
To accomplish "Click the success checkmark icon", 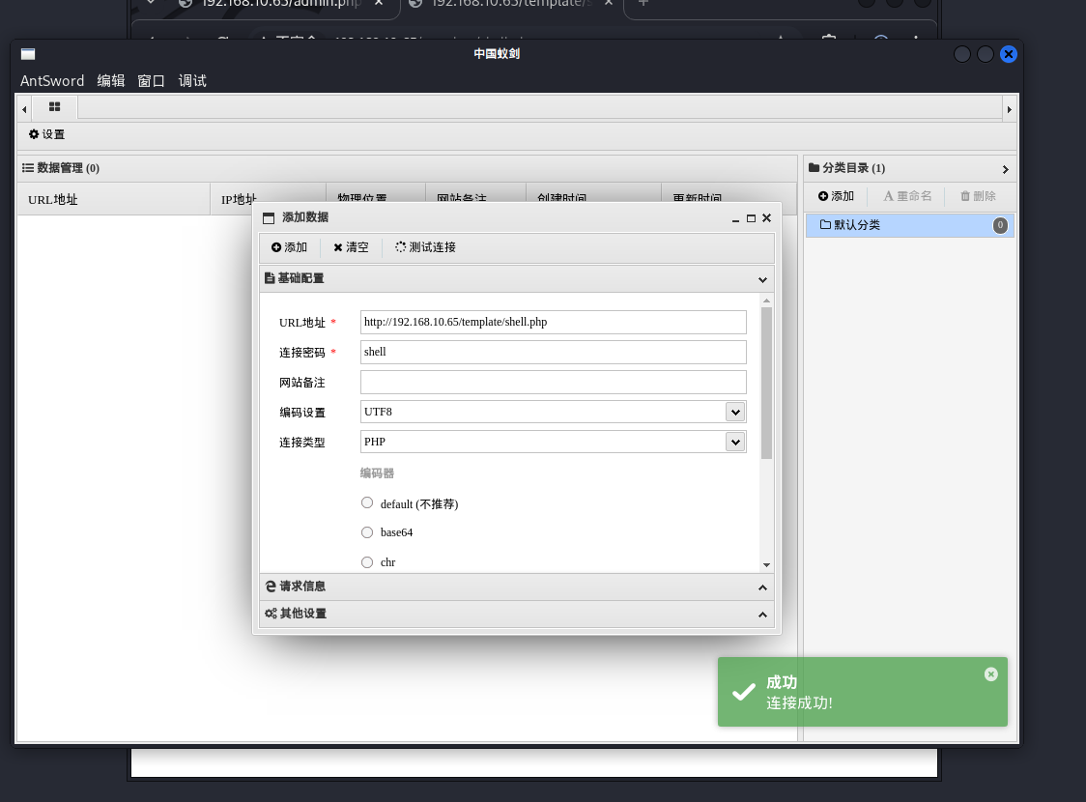I will click(743, 692).
